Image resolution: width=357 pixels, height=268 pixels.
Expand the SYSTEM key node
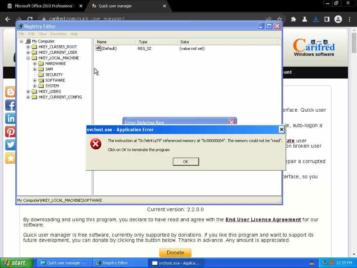tap(35, 86)
